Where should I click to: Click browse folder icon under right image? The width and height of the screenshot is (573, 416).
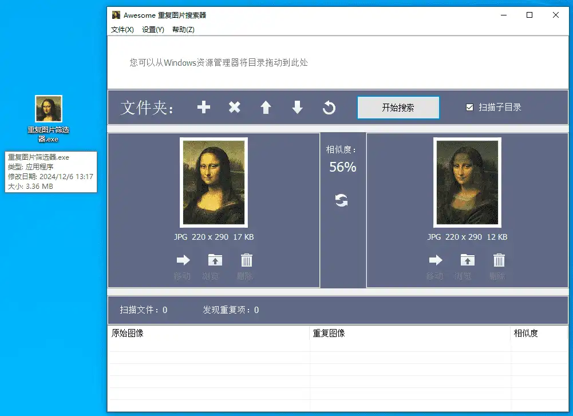click(x=468, y=260)
